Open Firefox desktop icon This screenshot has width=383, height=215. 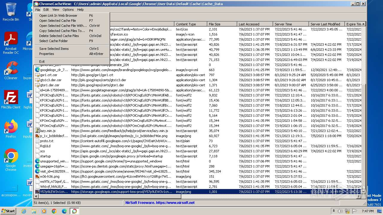[11, 129]
